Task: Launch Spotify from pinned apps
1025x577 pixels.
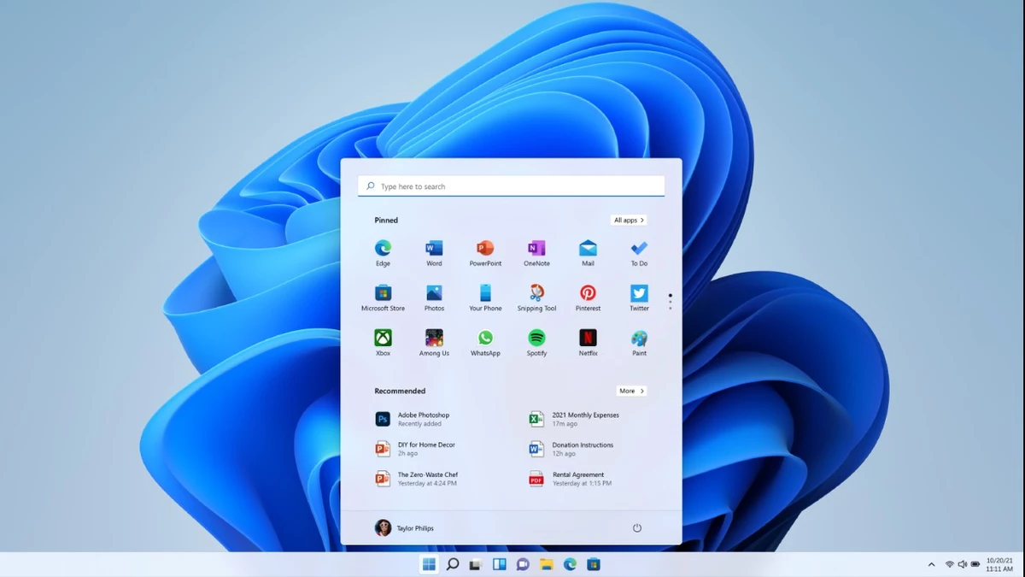Action: (x=536, y=339)
